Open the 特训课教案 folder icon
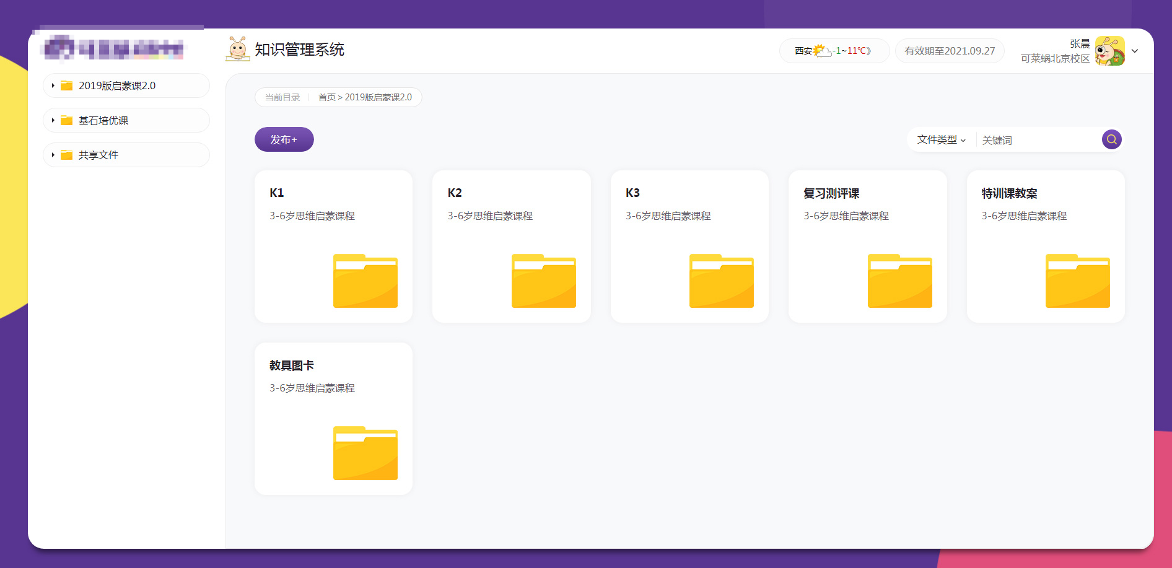 pyautogui.click(x=1078, y=281)
